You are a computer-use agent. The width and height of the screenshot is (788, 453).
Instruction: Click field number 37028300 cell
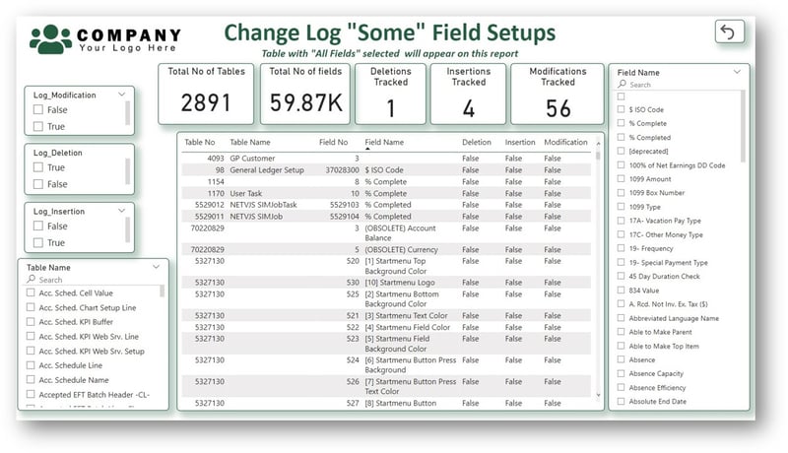tap(342, 169)
